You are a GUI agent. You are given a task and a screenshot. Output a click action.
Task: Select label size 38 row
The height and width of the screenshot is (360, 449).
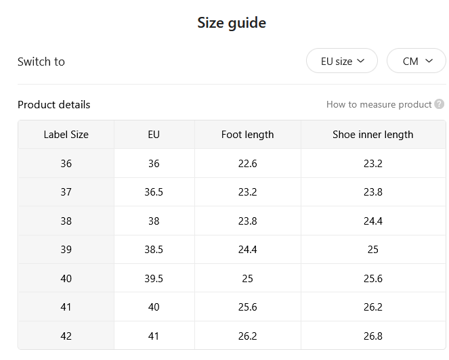tap(232, 221)
